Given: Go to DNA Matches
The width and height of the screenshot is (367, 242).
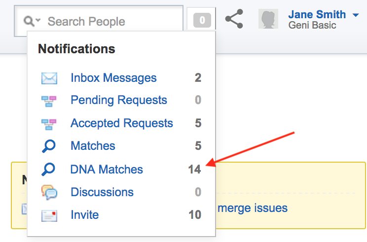Looking at the screenshot, I should coord(107,169).
